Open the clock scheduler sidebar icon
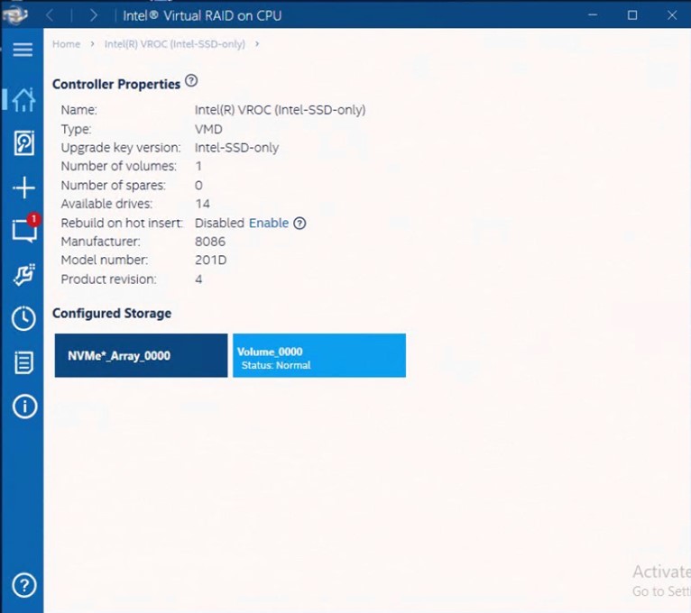 (x=23, y=318)
